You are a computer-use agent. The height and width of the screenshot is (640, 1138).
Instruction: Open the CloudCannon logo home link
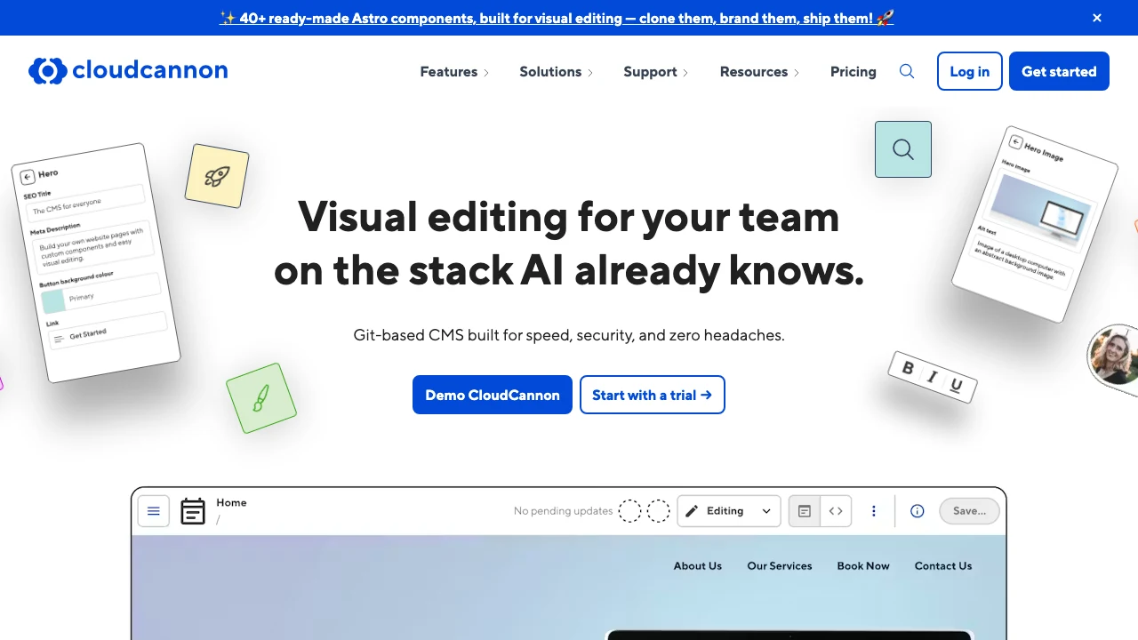[x=128, y=71]
